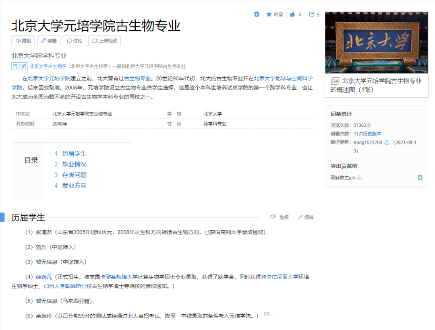Open the 薛逸凡 person link
The width and height of the screenshot is (435, 330).
44,277
